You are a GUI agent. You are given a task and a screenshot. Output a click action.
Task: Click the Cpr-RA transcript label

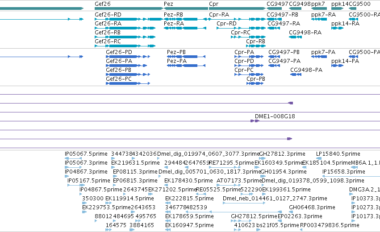(219, 15)
